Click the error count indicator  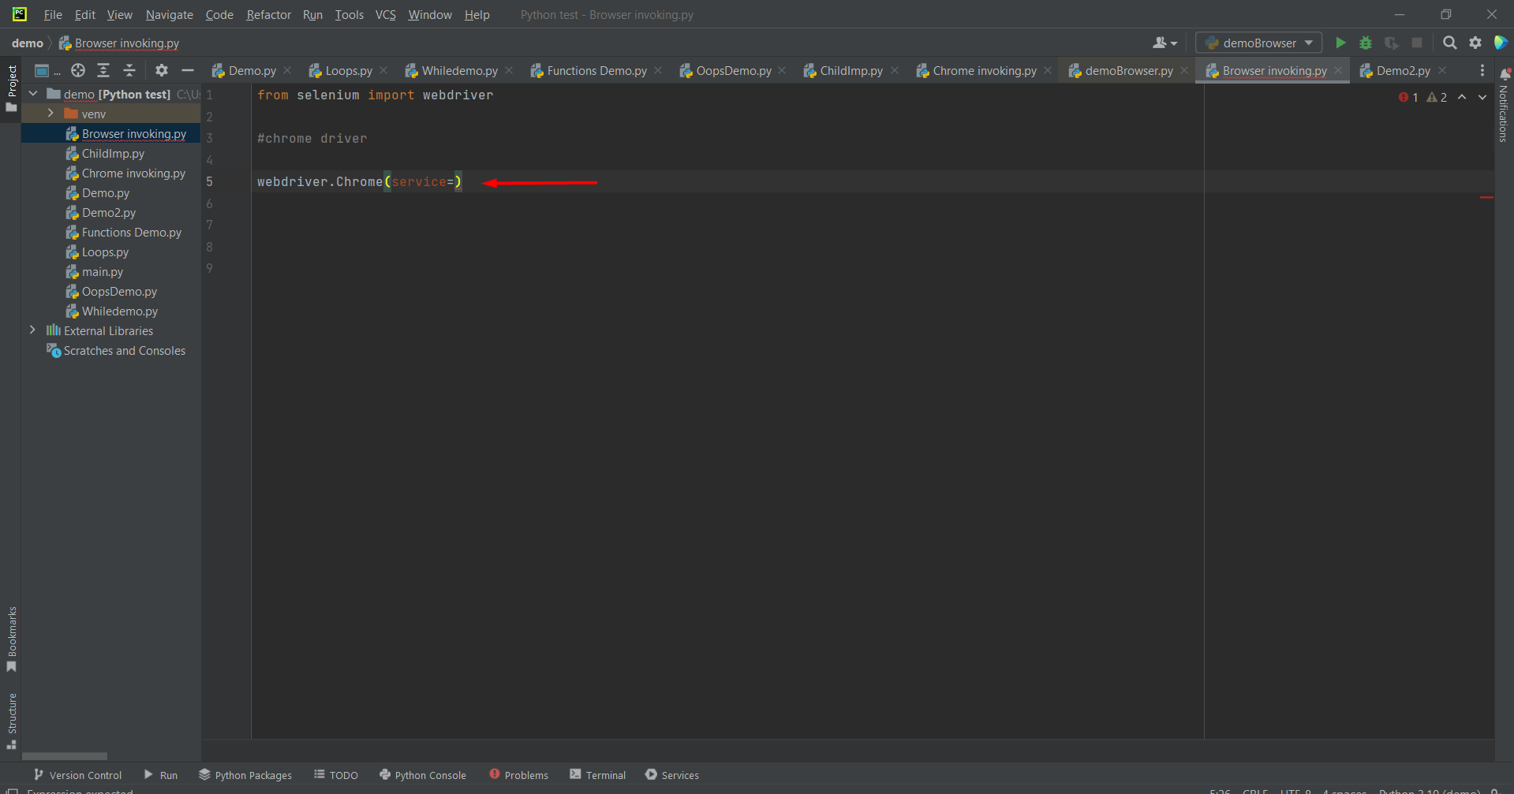[x=1409, y=97]
